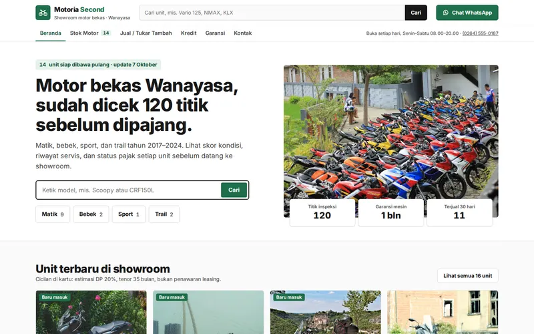Image resolution: width=534 pixels, height=334 pixels.
Task: Open third Baru masuk listing thumbnail
Action: click(x=326, y=312)
